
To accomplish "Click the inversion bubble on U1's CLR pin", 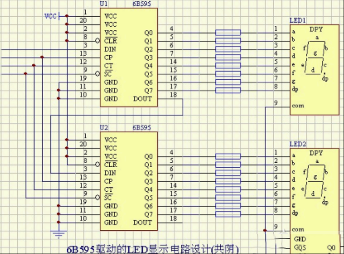I will [x=98, y=41].
